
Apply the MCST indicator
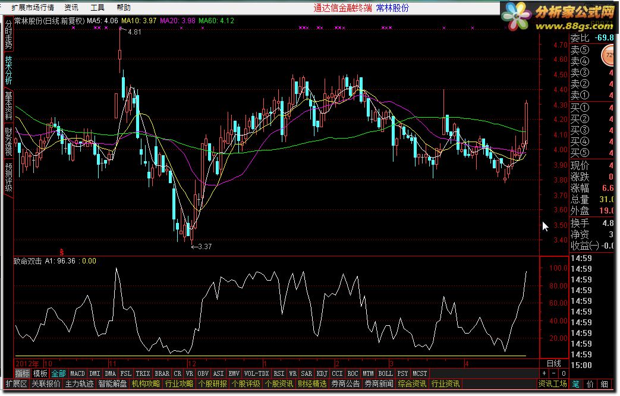pos(420,373)
